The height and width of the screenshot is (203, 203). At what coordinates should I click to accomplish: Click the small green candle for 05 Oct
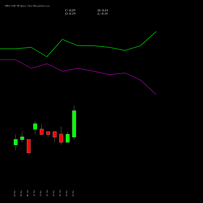click(22, 138)
